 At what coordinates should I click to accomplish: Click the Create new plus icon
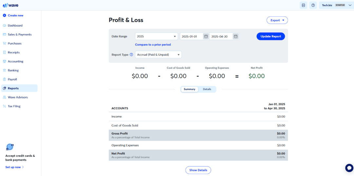5,15
